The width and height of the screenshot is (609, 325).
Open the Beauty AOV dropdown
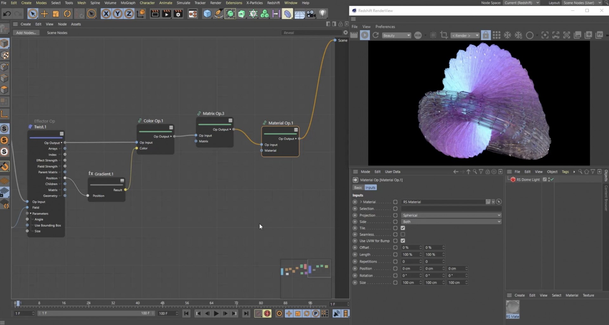click(x=396, y=36)
